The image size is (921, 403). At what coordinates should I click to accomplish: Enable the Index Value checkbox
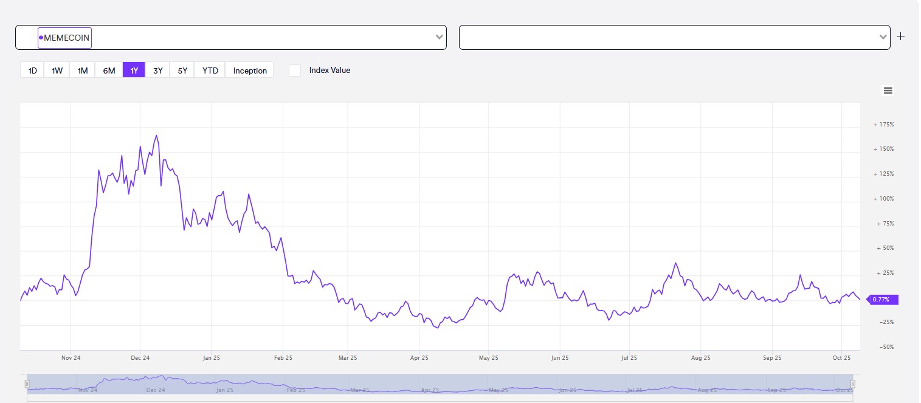point(295,71)
